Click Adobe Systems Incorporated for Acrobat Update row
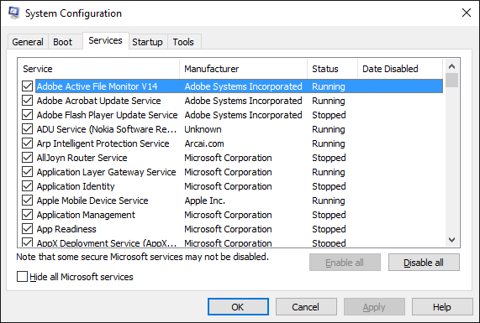The image size is (480, 323). coord(244,101)
